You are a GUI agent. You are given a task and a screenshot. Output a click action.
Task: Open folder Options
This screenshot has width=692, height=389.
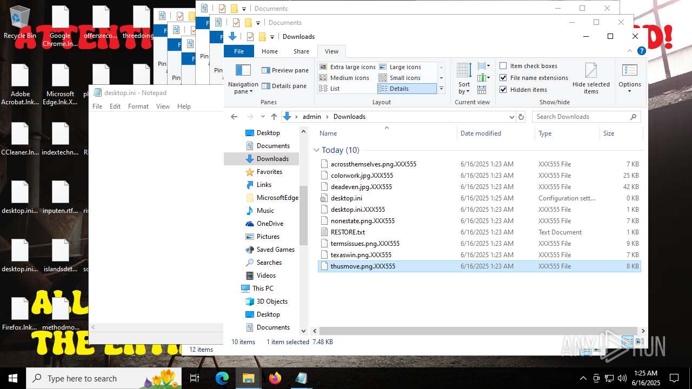tap(630, 79)
